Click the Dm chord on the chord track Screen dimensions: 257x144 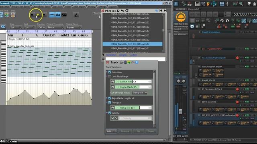(53, 35)
